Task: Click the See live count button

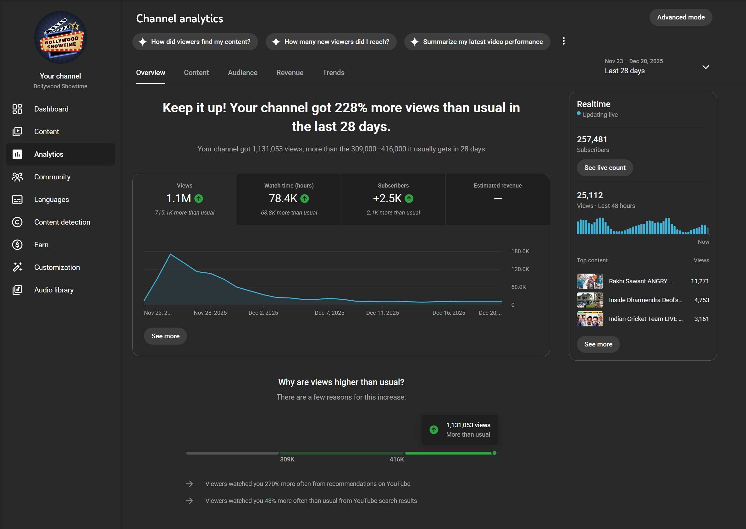Action: [605, 168]
